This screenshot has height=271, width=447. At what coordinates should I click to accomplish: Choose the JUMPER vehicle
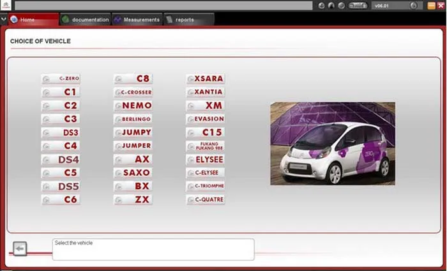point(133,146)
